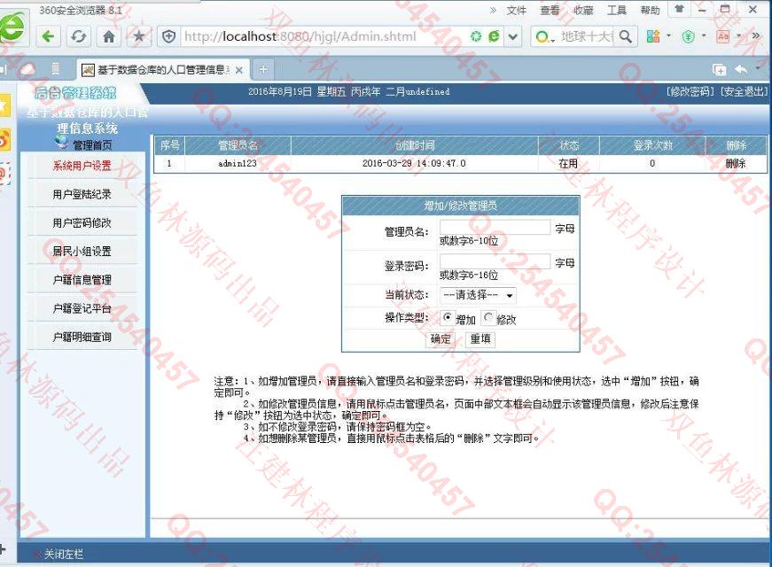Open the search engine selector dropdown
This screenshot has width=772, height=567.
[x=544, y=37]
